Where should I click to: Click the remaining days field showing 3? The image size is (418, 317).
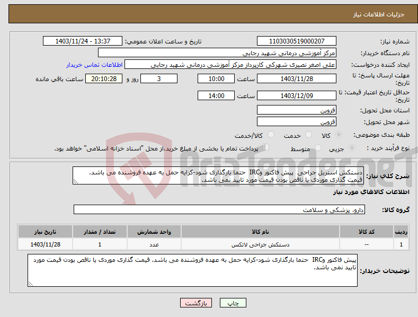pos(159,78)
